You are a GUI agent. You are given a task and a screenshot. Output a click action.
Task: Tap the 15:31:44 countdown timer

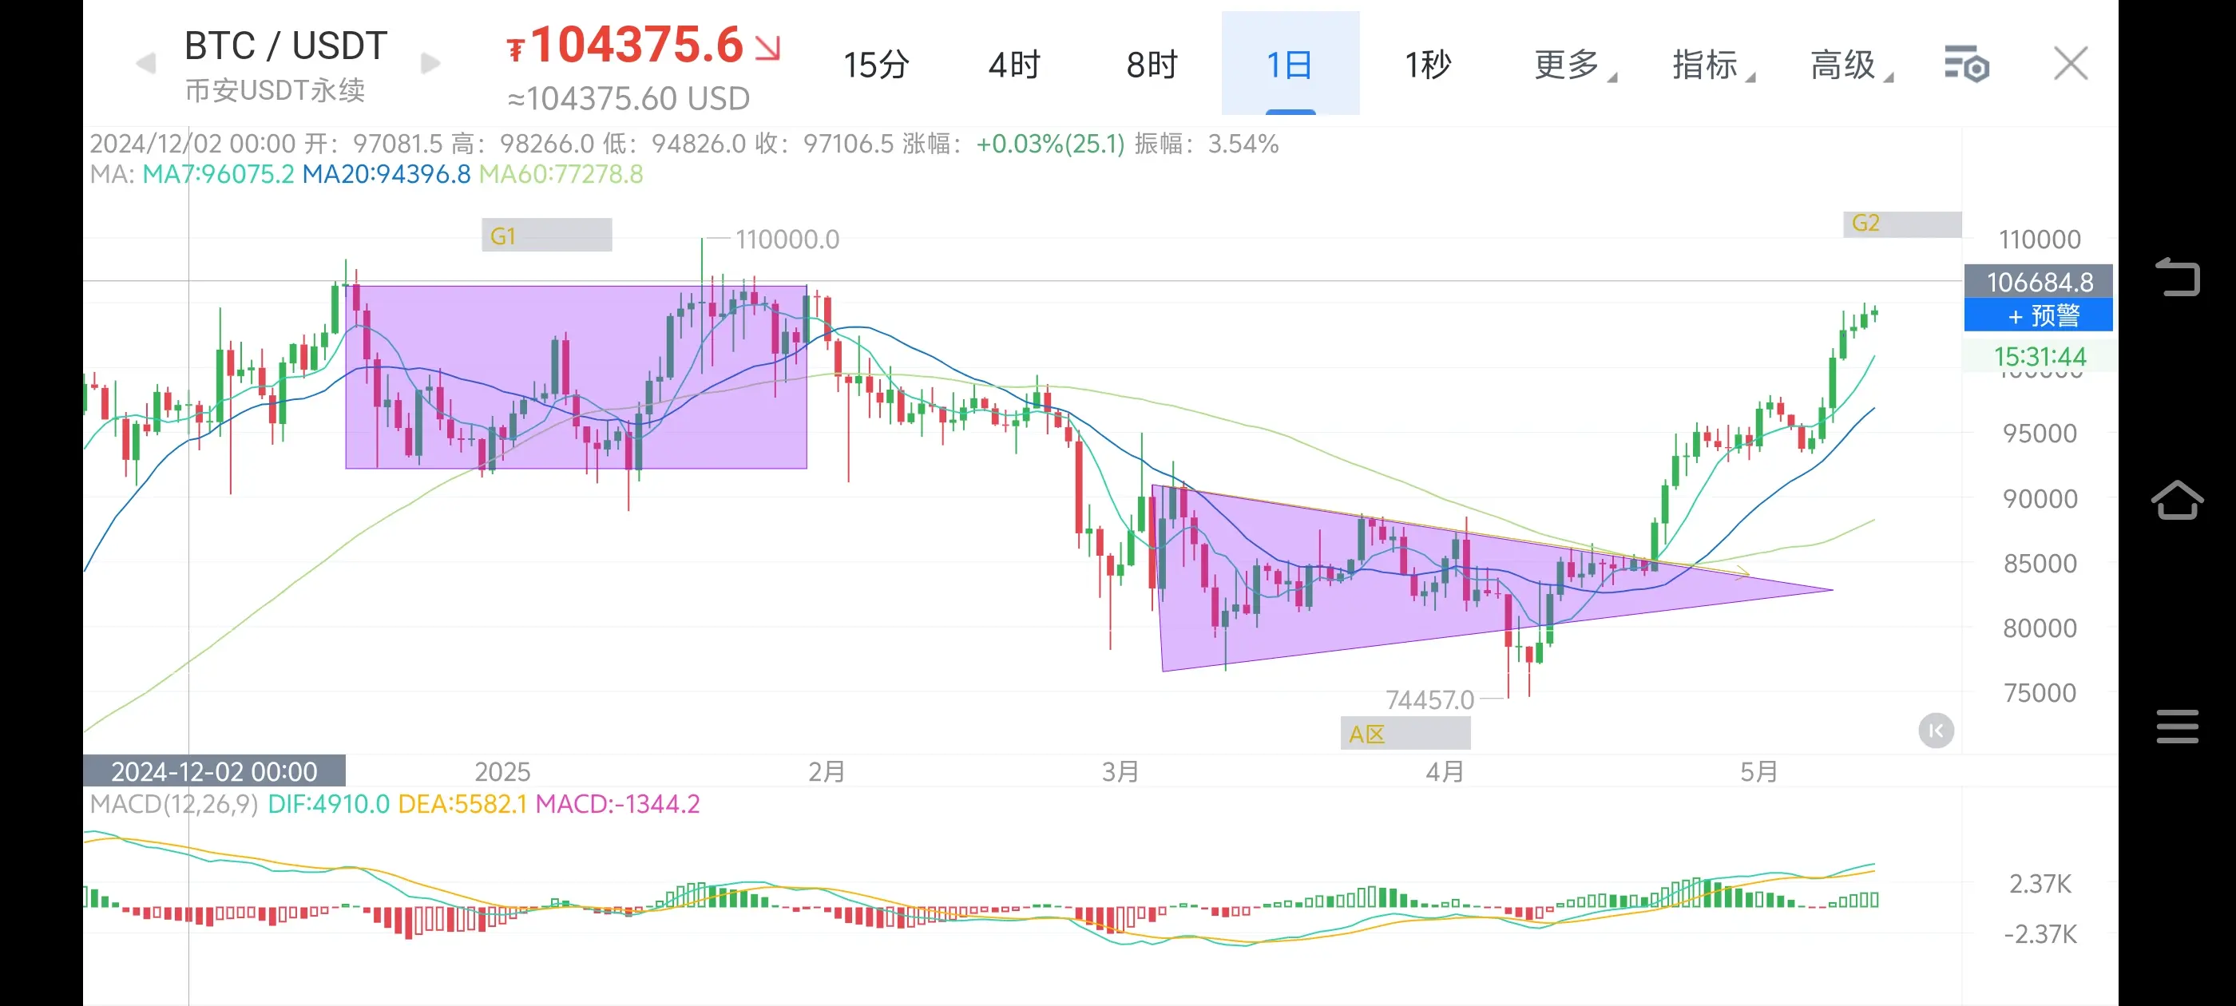(x=2039, y=357)
